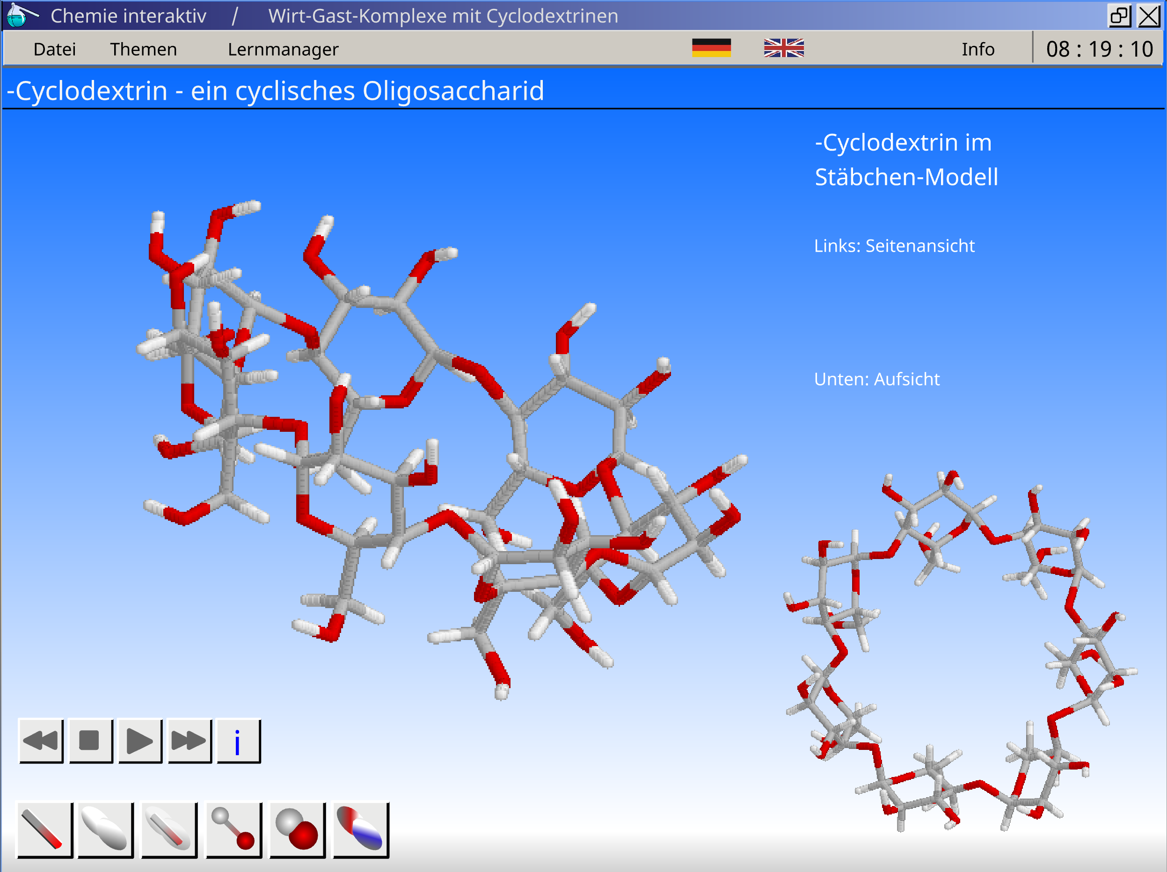The height and width of the screenshot is (872, 1167).
Task: Open the Themen menu
Action: pyautogui.click(x=144, y=49)
